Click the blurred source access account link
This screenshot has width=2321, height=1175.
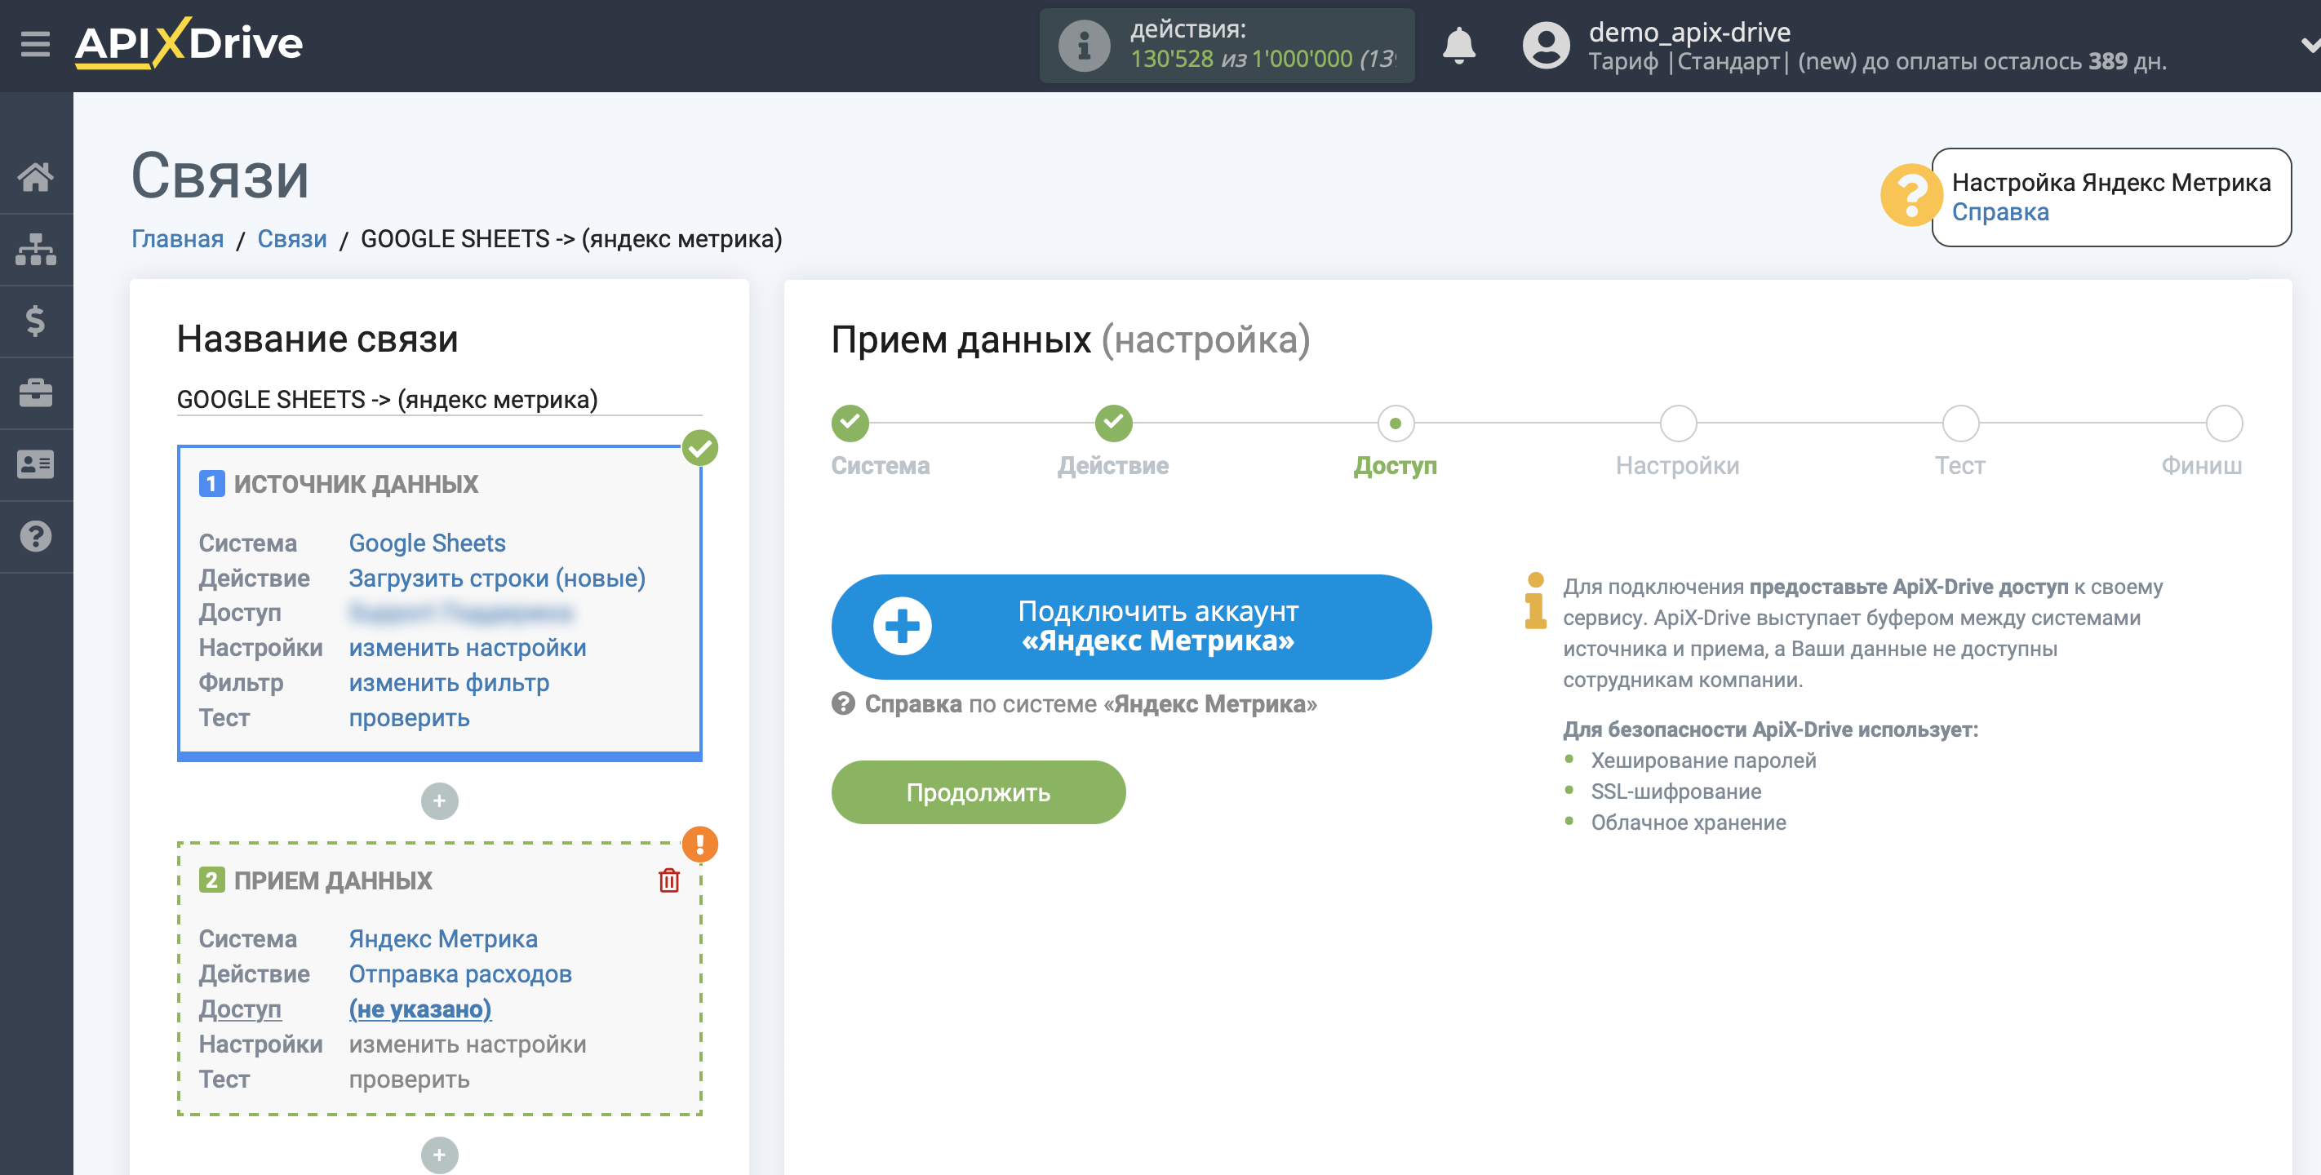tap(460, 613)
